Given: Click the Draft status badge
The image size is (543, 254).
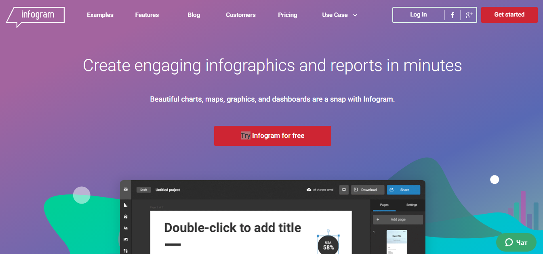Looking at the screenshot, I should pos(143,189).
